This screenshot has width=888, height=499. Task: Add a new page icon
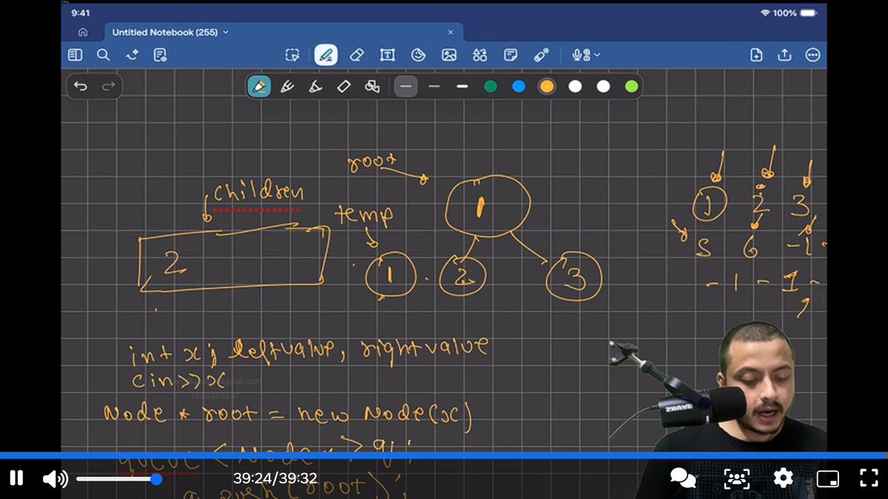(x=756, y=55)
